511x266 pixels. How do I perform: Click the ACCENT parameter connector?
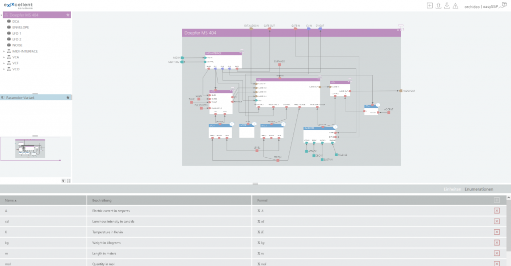[388, 112]
